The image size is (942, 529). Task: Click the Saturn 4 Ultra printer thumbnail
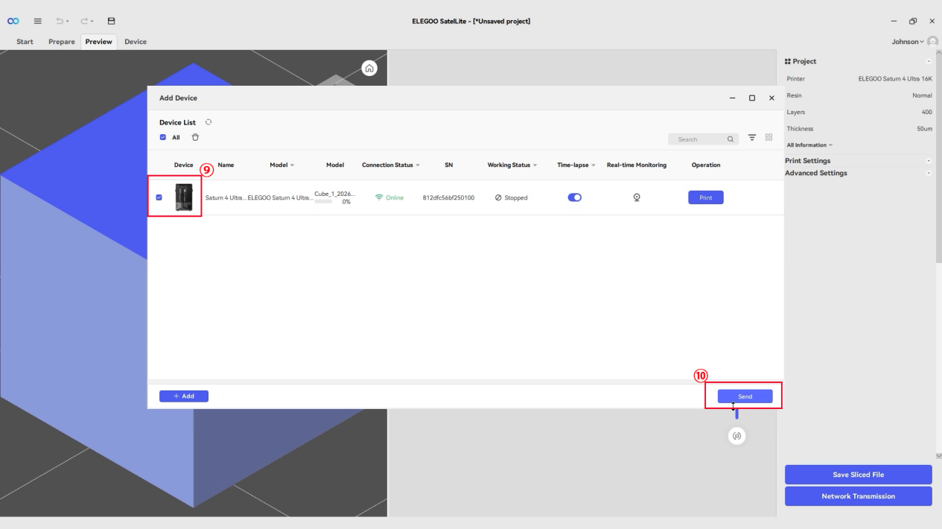coord(183,197)
